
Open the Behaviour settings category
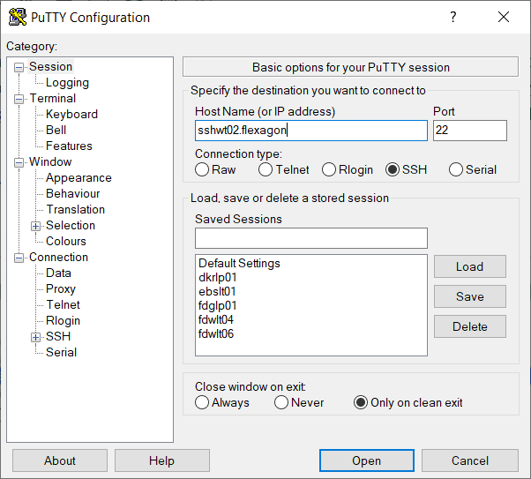(x=73, y=193)
